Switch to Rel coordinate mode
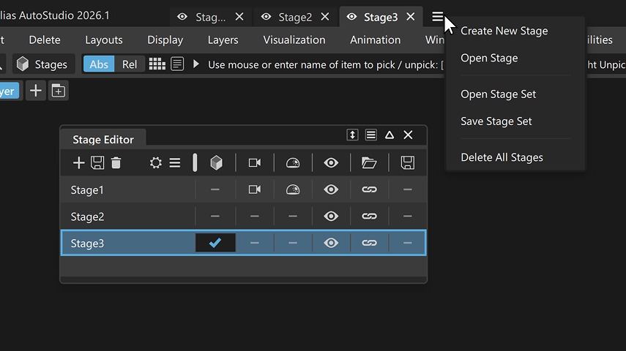Viewport: 626px width, 351px height. [130, 64]
